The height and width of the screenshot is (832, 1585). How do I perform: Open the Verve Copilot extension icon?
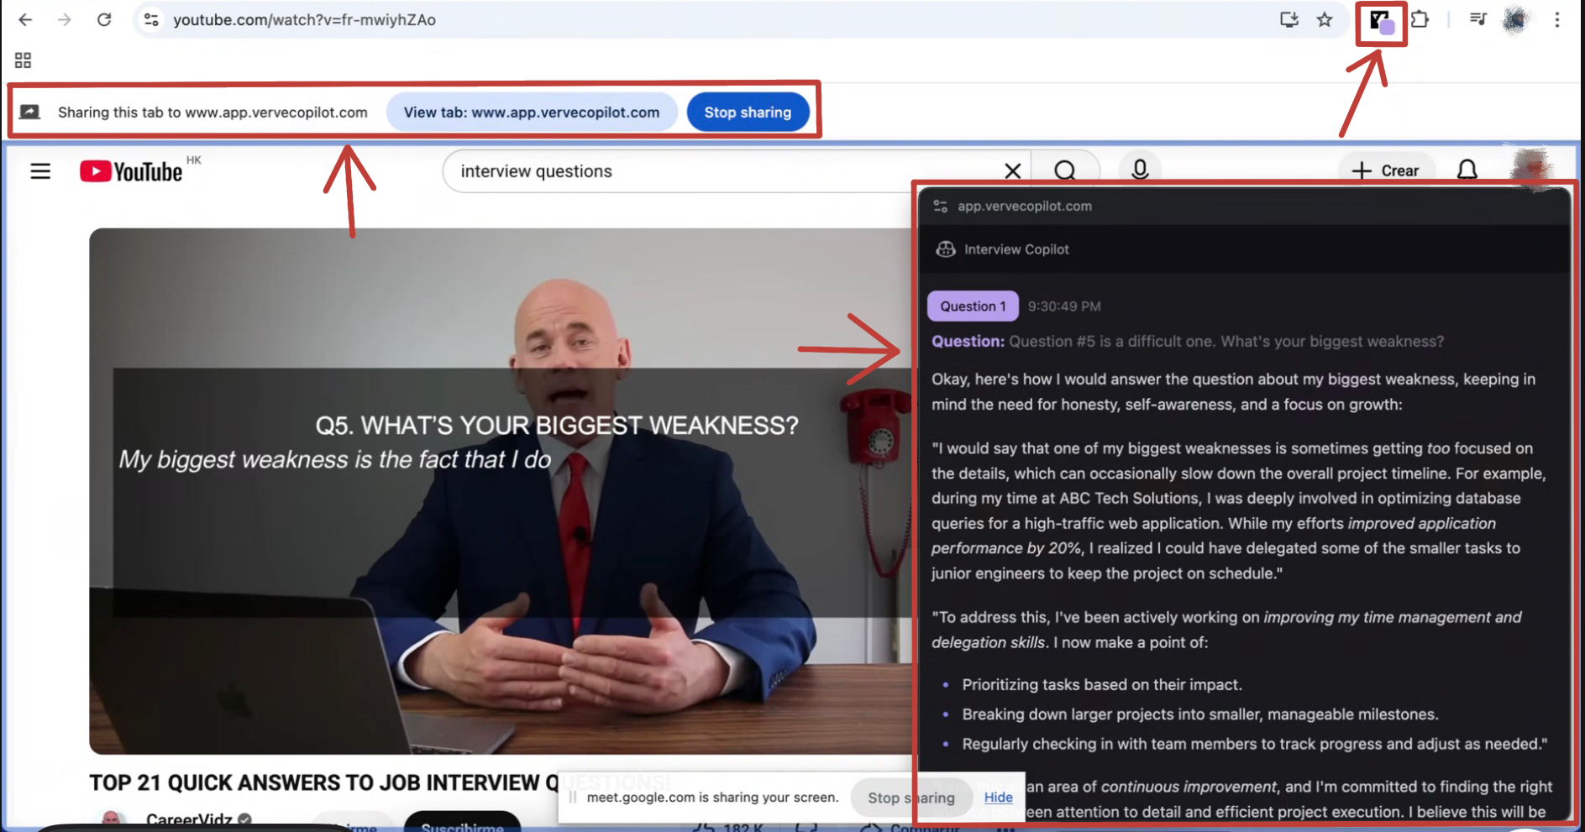(x=1380, y=21)
